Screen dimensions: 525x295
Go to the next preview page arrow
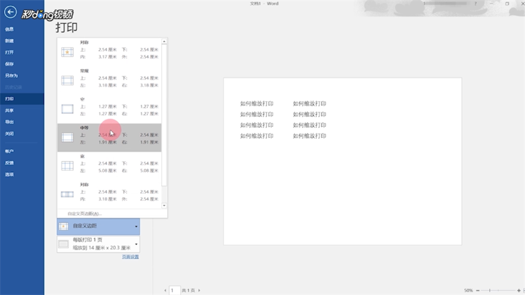click(199, 290)
